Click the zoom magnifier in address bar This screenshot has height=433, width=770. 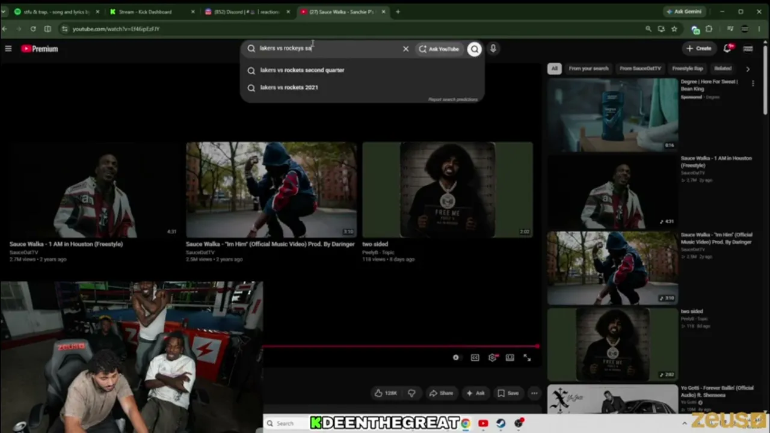(648, 29)
